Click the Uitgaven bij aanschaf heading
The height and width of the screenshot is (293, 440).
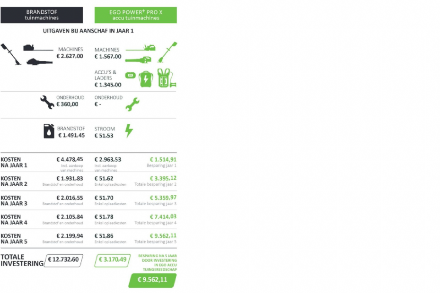tap(88, 31)
